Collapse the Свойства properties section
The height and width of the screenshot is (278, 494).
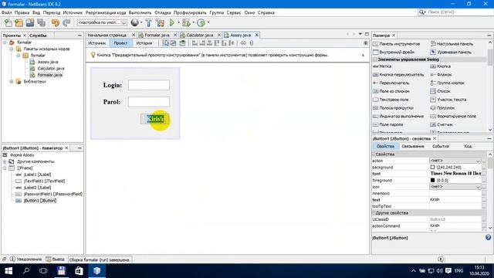coord(374,154)
